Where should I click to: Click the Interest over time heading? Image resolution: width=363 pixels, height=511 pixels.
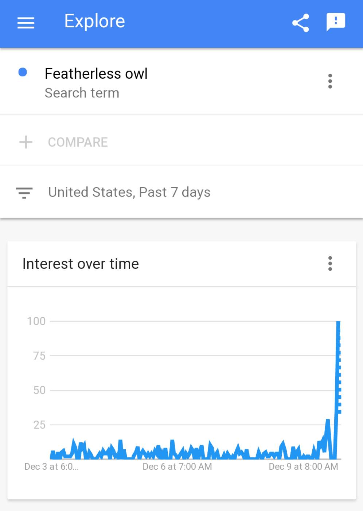click(x=81, y=264)
